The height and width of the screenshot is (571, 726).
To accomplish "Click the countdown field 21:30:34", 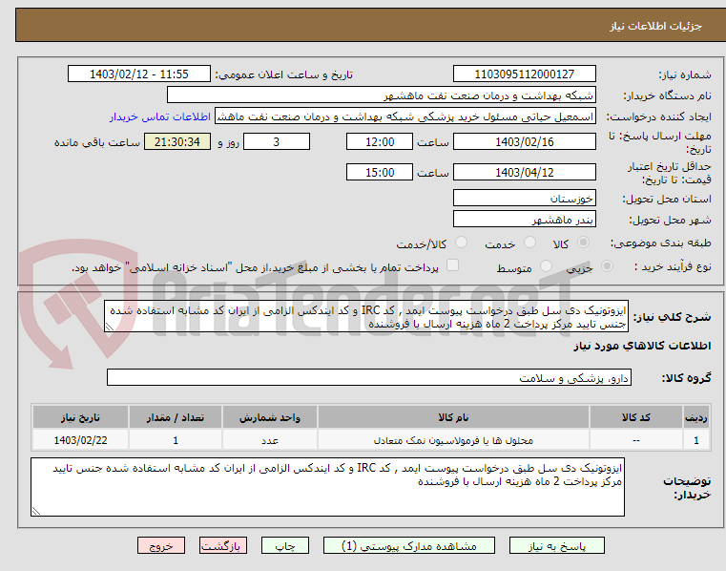I will [x=177, y=141].
